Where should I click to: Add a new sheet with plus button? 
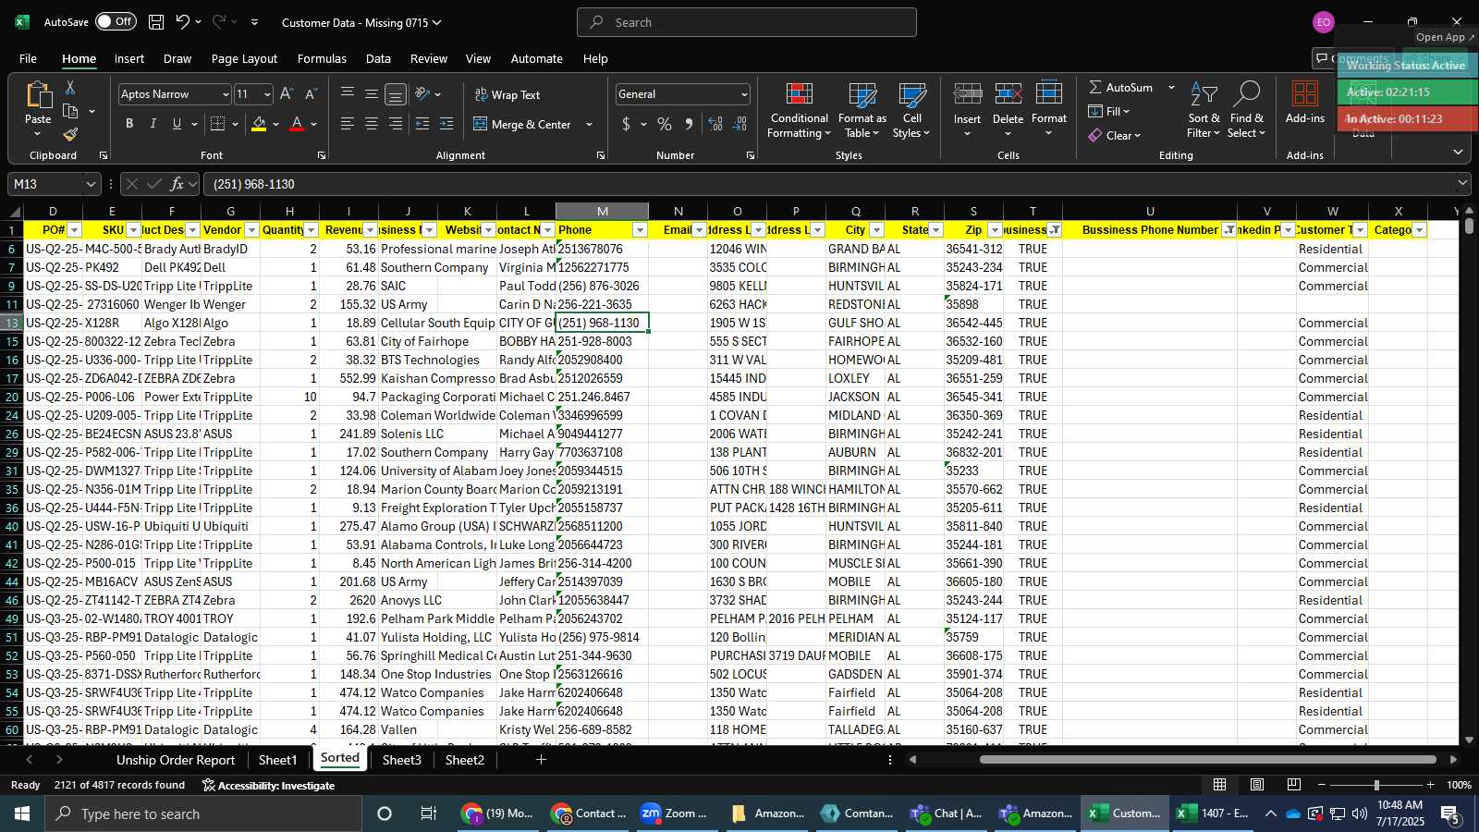[541, 760]
